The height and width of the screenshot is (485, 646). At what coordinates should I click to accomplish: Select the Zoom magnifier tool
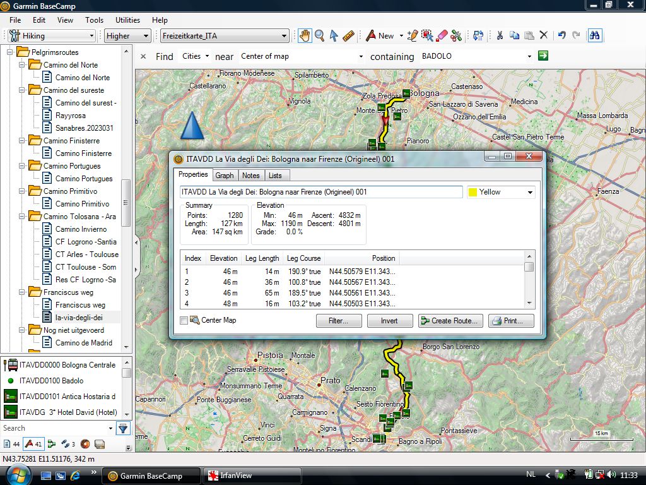(319, 36)
